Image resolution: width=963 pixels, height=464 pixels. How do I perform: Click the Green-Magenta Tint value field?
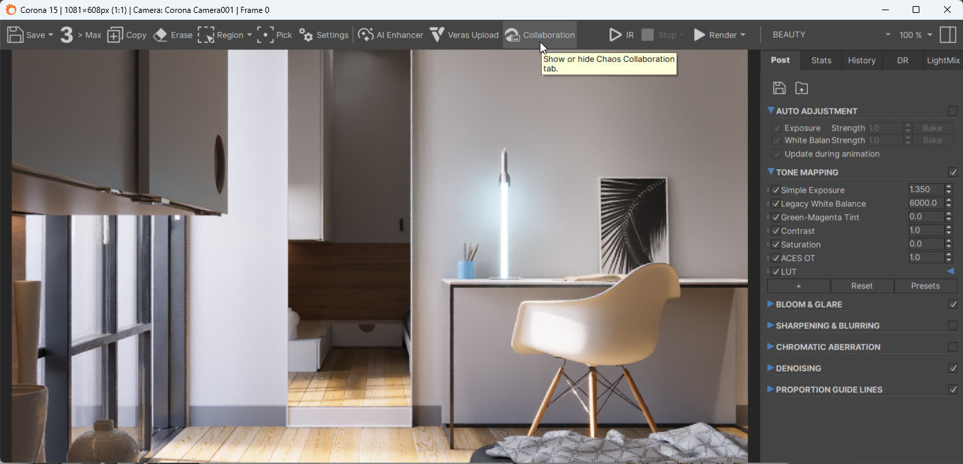coord(926,217)
